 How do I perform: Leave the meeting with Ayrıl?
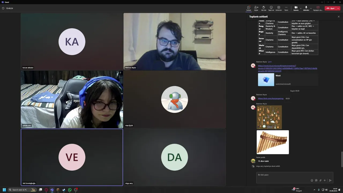330,8
